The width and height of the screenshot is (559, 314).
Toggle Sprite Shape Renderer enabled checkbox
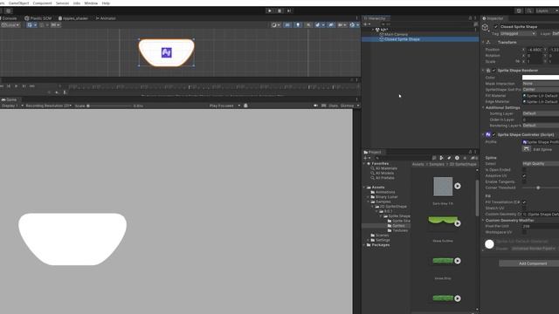(493, 71)
